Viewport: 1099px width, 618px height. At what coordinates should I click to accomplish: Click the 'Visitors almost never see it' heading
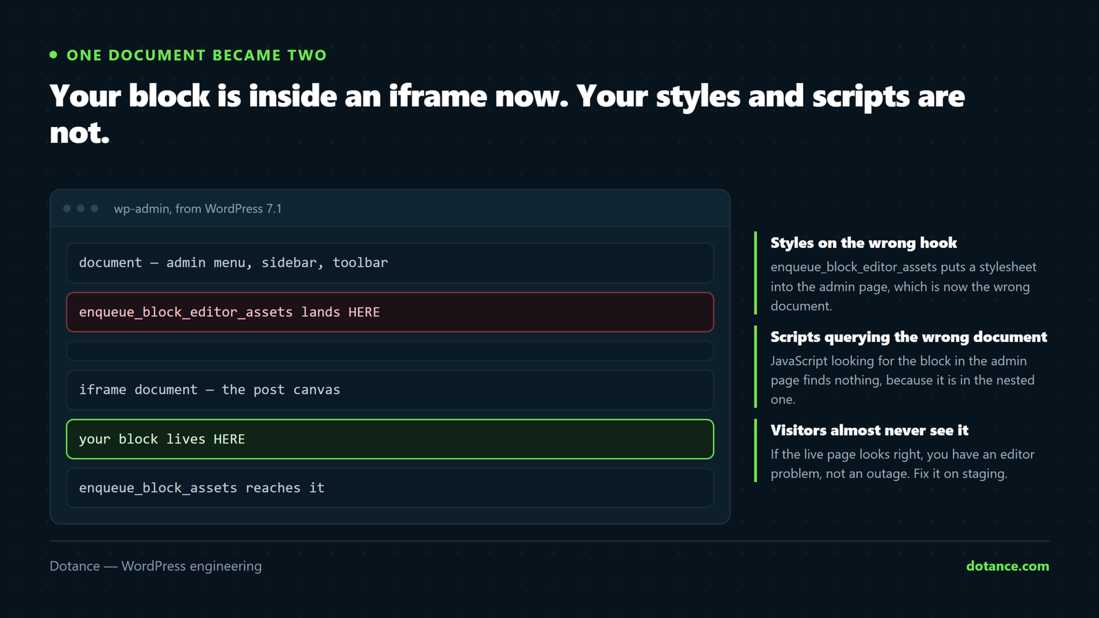click(x=869, y=430)
